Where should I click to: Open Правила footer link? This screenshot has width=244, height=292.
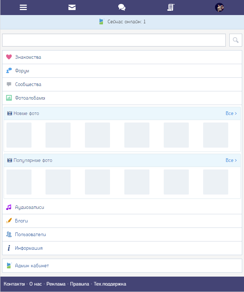coord(80,284)
